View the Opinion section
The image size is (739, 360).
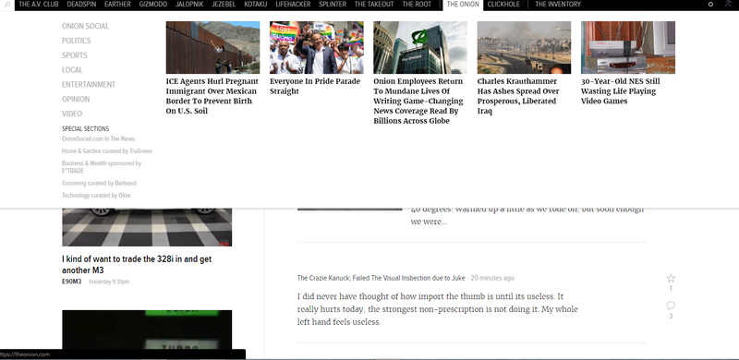(x=76, y=100)
